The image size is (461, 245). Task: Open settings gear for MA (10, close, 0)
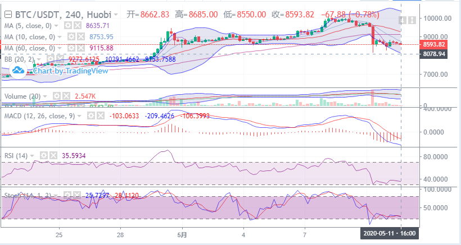[71, 36]
